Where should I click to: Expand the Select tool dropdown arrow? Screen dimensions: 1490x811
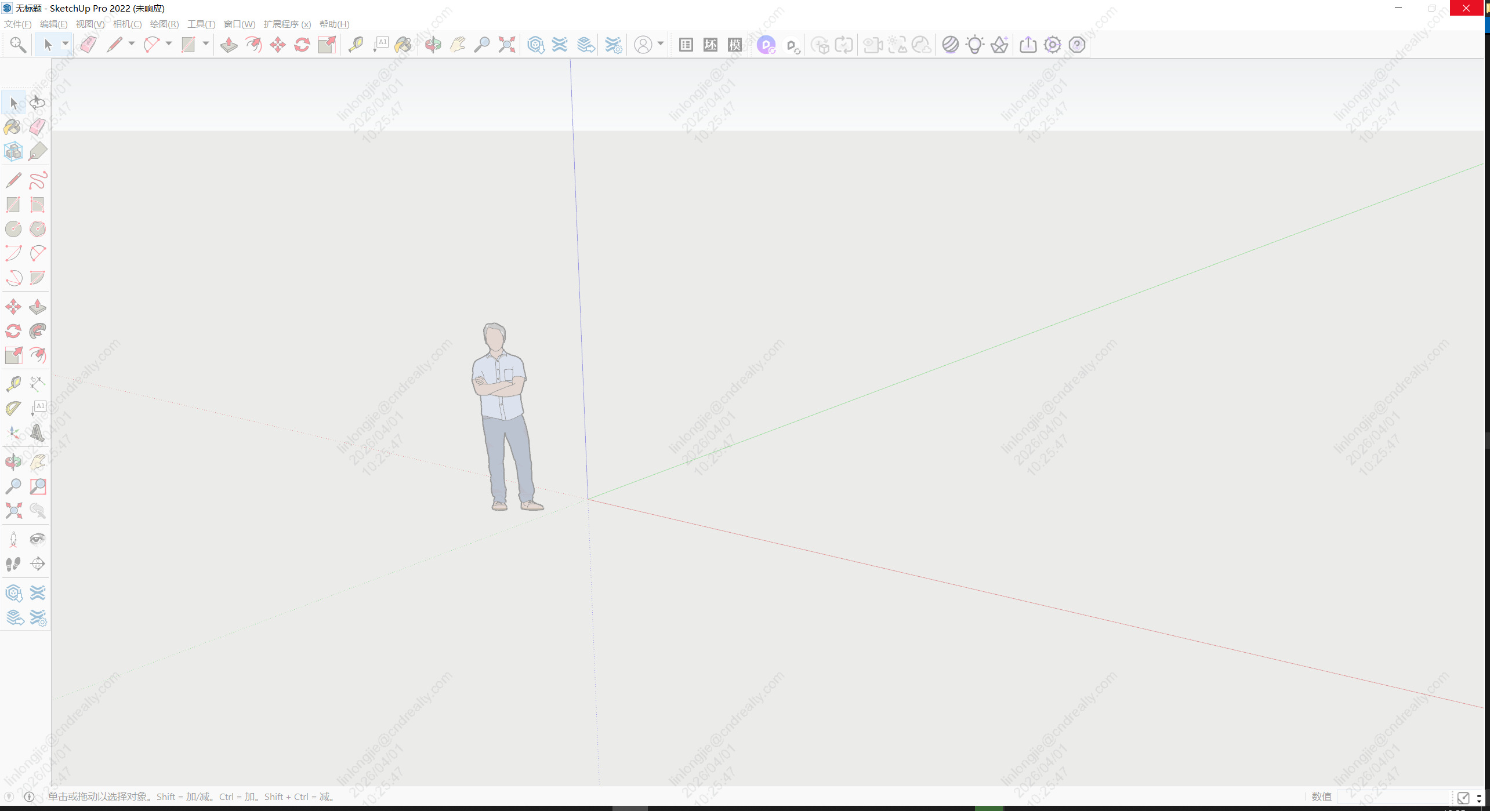coord(66,44)
